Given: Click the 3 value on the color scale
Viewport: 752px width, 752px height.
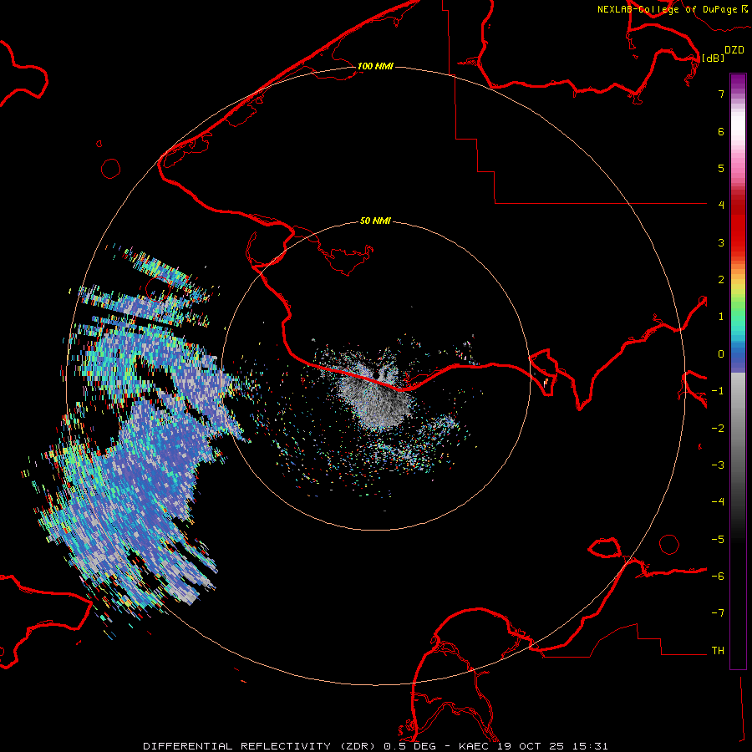Looking at the screenshot, I should (721, 242).
